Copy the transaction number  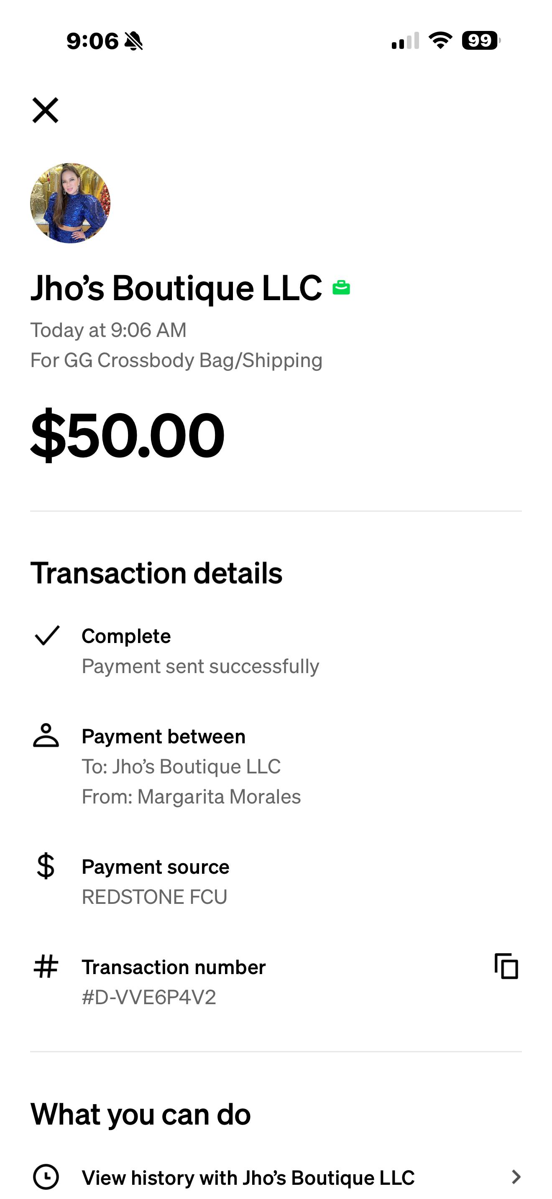click(x=506, y=966)
